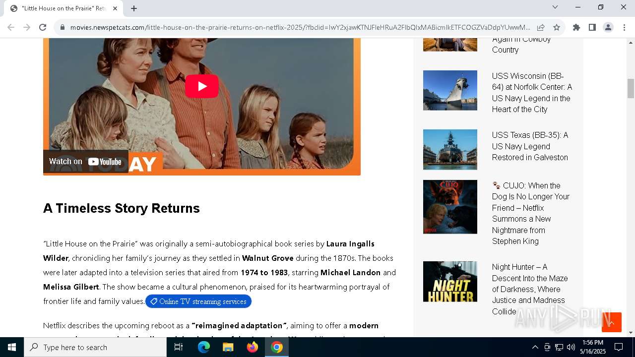
Task: Go back to the previous page
Action: [x=11, y=27]
